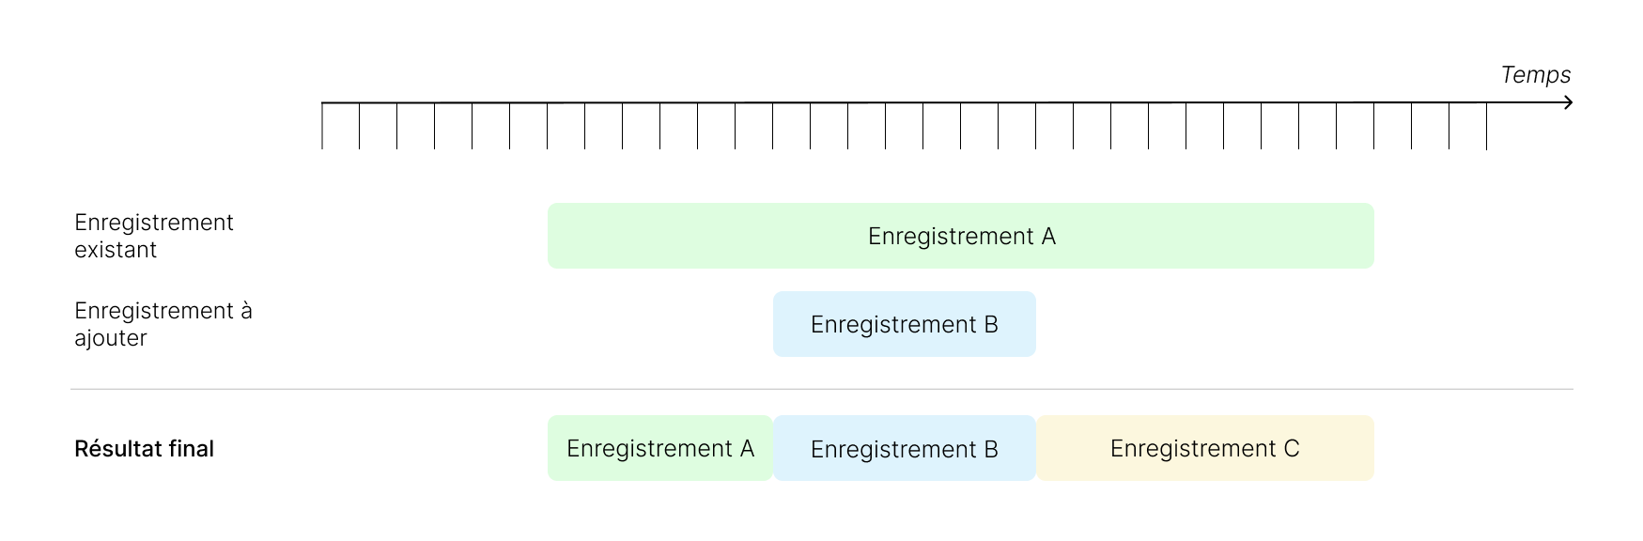Select Enregistrement B in the à ajouter row
The width and height of the screenshot is (1643, 541).
904,324
